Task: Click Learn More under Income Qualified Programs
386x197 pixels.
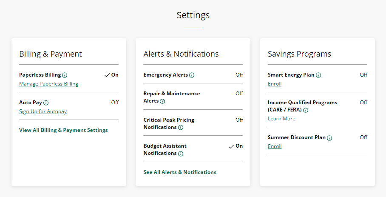Action: pos(281,119)
